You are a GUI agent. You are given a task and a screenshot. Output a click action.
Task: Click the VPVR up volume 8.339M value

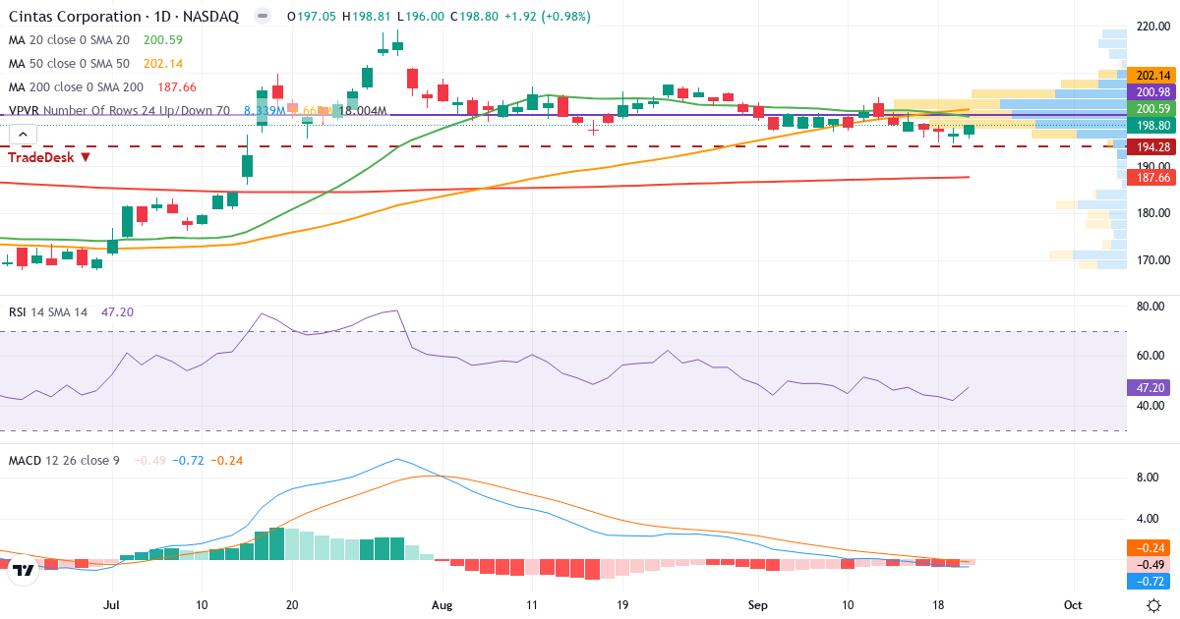click(265, 111)
